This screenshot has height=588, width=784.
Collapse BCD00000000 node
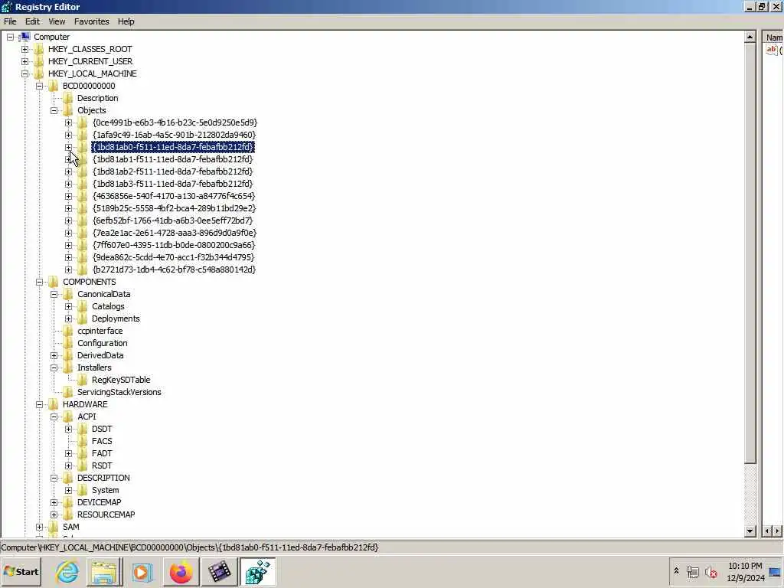coord(40,86)
